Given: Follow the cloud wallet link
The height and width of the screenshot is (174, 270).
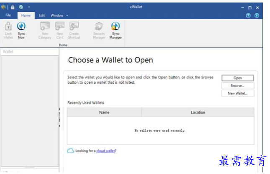Looking at the screenshot, I should click(105, 151).
